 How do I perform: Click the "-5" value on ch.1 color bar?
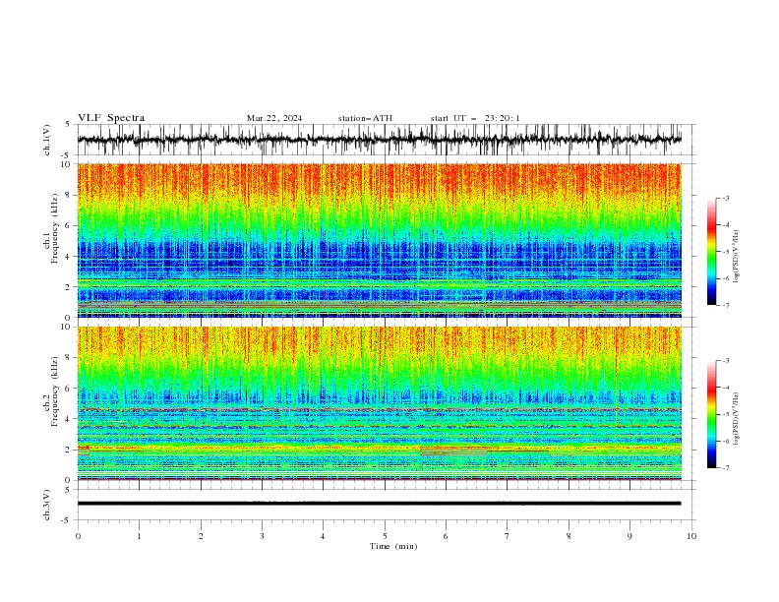coord(726,252)
